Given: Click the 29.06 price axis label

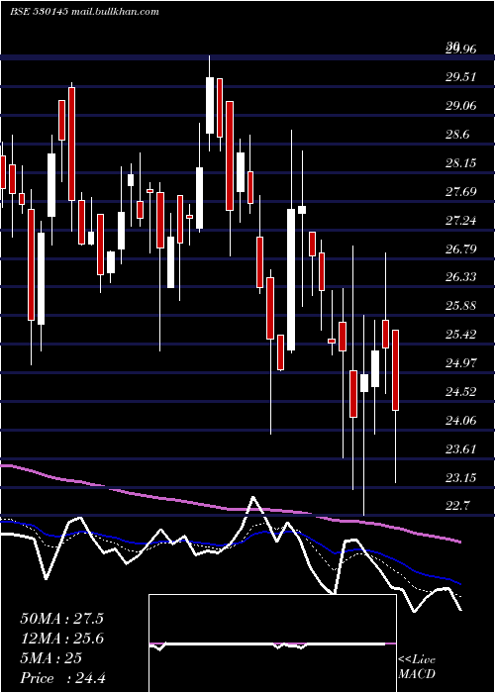Looking at the screenshot, I should (x=461, y=106).
